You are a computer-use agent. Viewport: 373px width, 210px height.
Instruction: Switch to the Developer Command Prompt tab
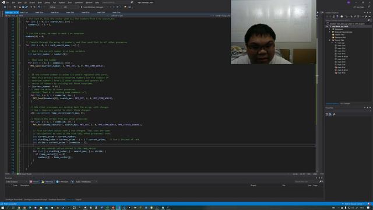pyautogui.click(x=36, y=199)
